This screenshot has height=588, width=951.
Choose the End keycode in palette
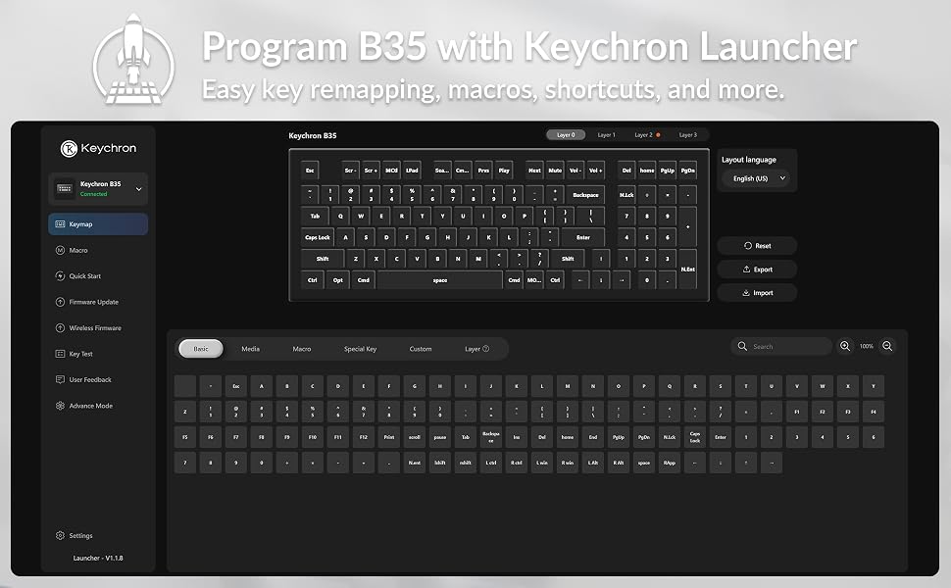(592, 437)
